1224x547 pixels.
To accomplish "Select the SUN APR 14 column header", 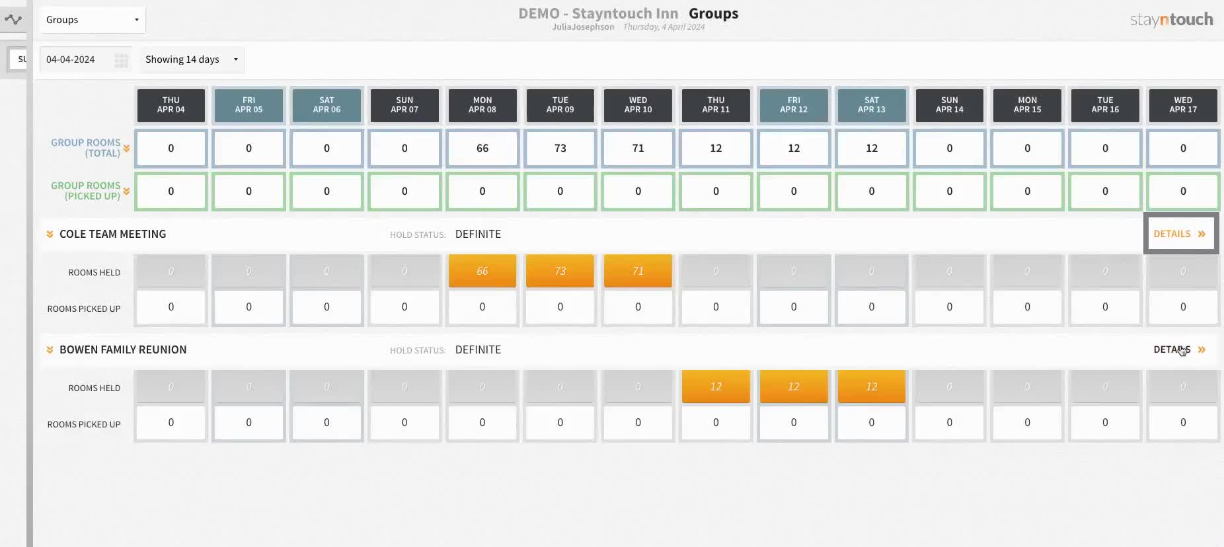I will pos(950,105).
